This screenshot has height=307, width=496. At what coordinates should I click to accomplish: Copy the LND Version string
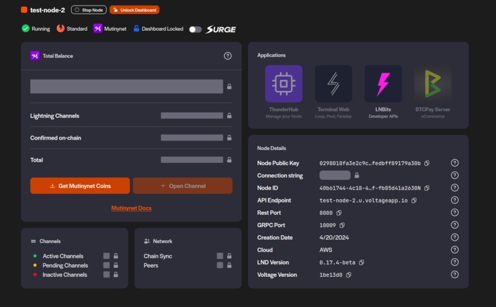(362, 263)
